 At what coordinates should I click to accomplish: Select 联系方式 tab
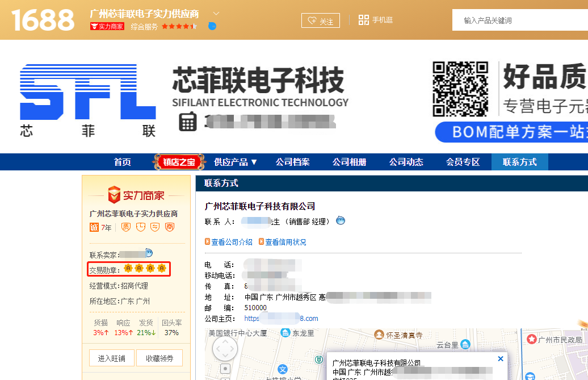[520, 162]
